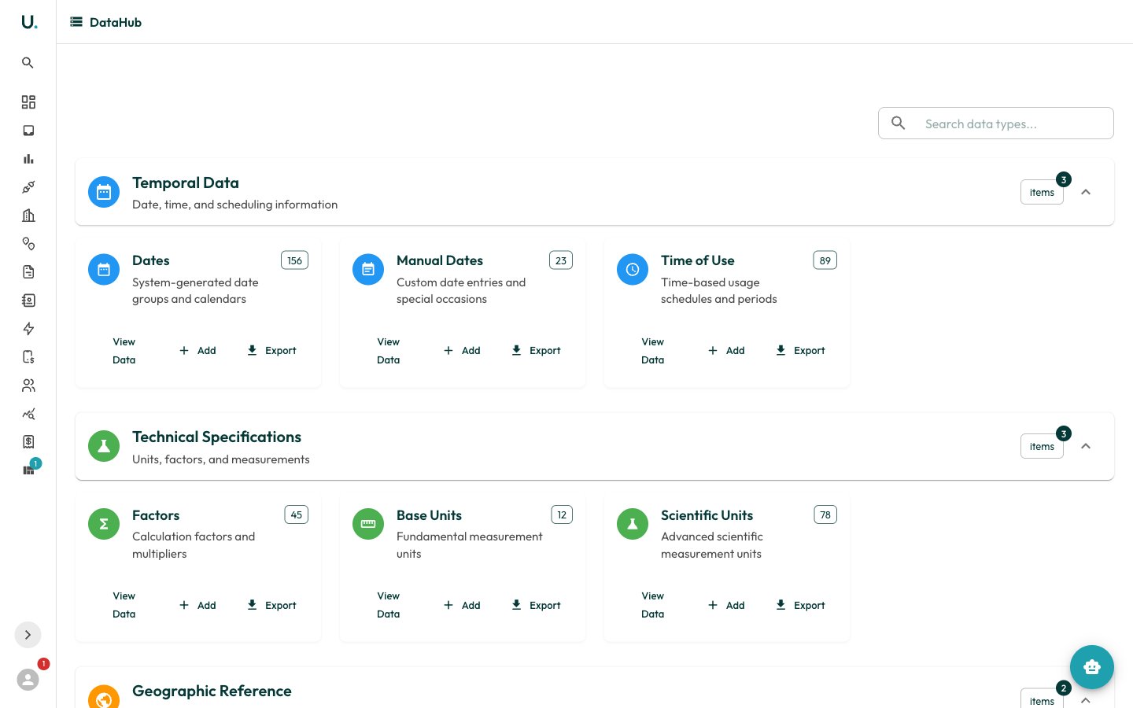Image resolution: width=1133 pixels, height=708 pixels.
Task: Click the U. logo
Action: (28, 22)
